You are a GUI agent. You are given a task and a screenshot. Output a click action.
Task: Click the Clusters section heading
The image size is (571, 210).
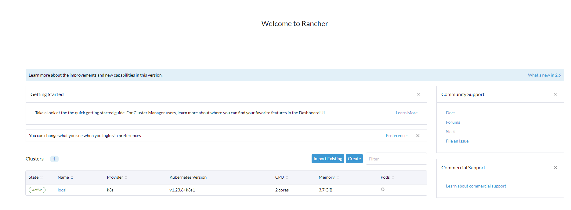[34, 159]
